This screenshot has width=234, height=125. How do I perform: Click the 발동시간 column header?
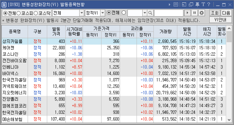point(187,32)
